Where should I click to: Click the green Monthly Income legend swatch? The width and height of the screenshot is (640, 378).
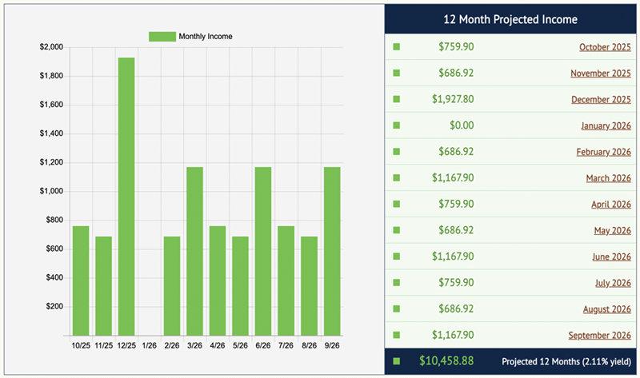coord(162,36)
